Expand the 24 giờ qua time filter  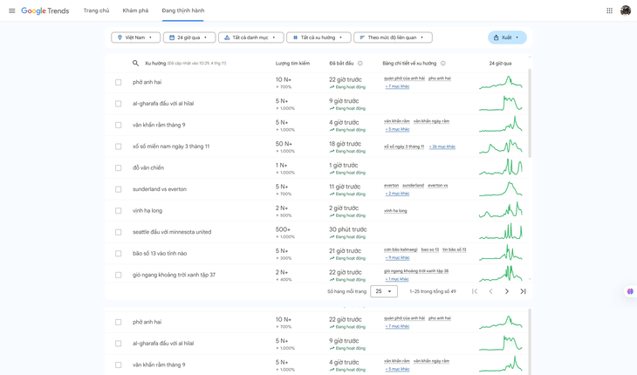click(188, 37)
